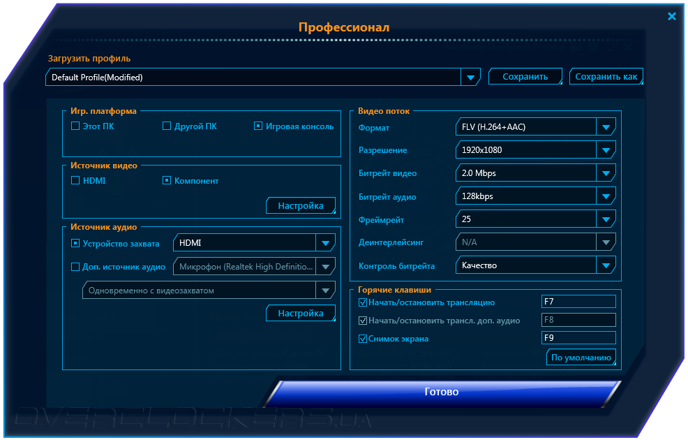Click the Сохранить button

[x=525, y=76]
